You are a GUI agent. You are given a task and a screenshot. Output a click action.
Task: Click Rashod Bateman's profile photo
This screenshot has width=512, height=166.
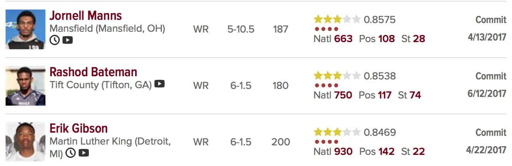click(26, 86)
